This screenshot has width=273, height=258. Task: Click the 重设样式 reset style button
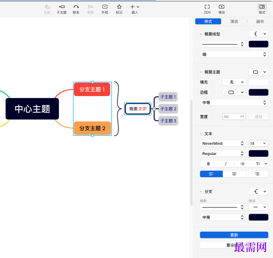[234, 245]
